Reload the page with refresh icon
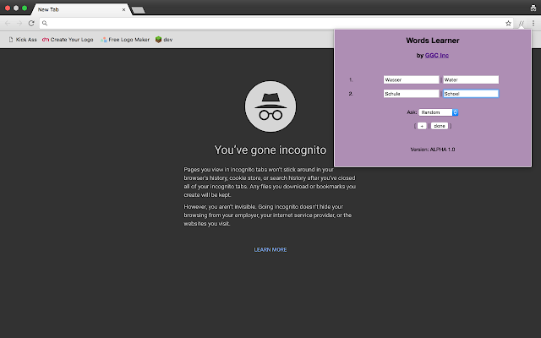The width and height of the screenshot is (541, 338). pyautogui.click(x=31, y=23)
